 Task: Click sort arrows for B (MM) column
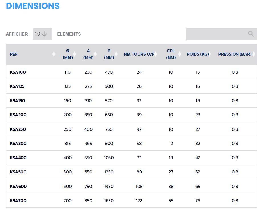coord(116,54)
